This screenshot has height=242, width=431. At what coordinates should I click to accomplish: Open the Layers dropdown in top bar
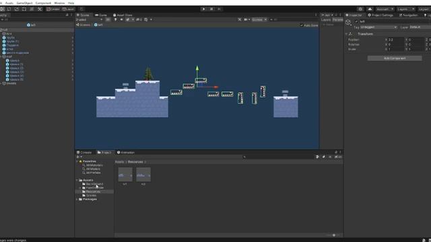(406, 9)
